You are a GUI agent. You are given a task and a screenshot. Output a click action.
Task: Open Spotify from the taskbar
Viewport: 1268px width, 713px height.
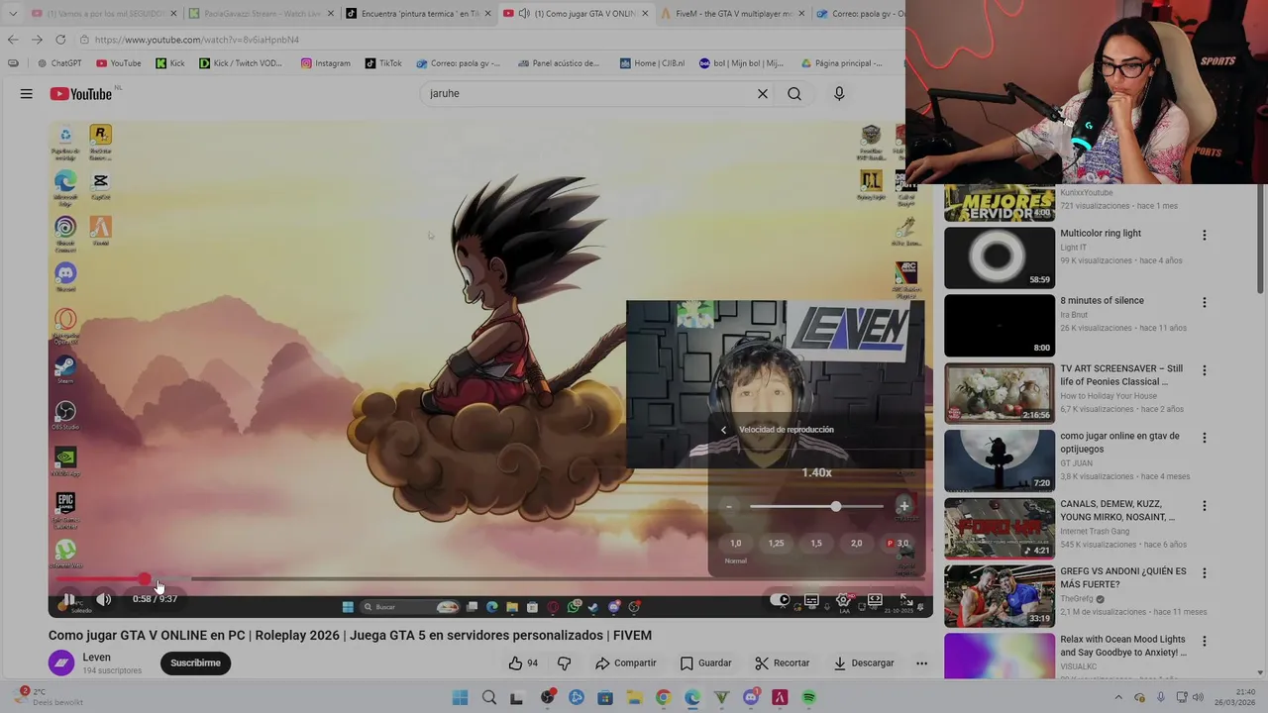[808, 698]
